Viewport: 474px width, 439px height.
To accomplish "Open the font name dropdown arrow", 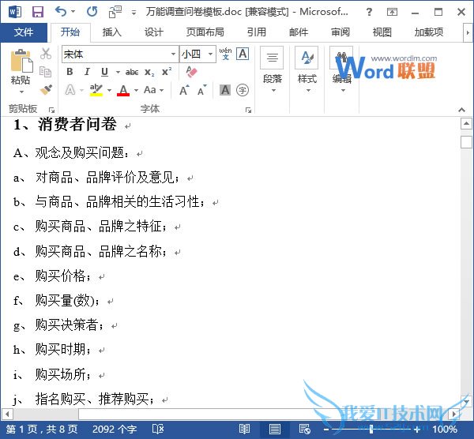I will 173,54.
